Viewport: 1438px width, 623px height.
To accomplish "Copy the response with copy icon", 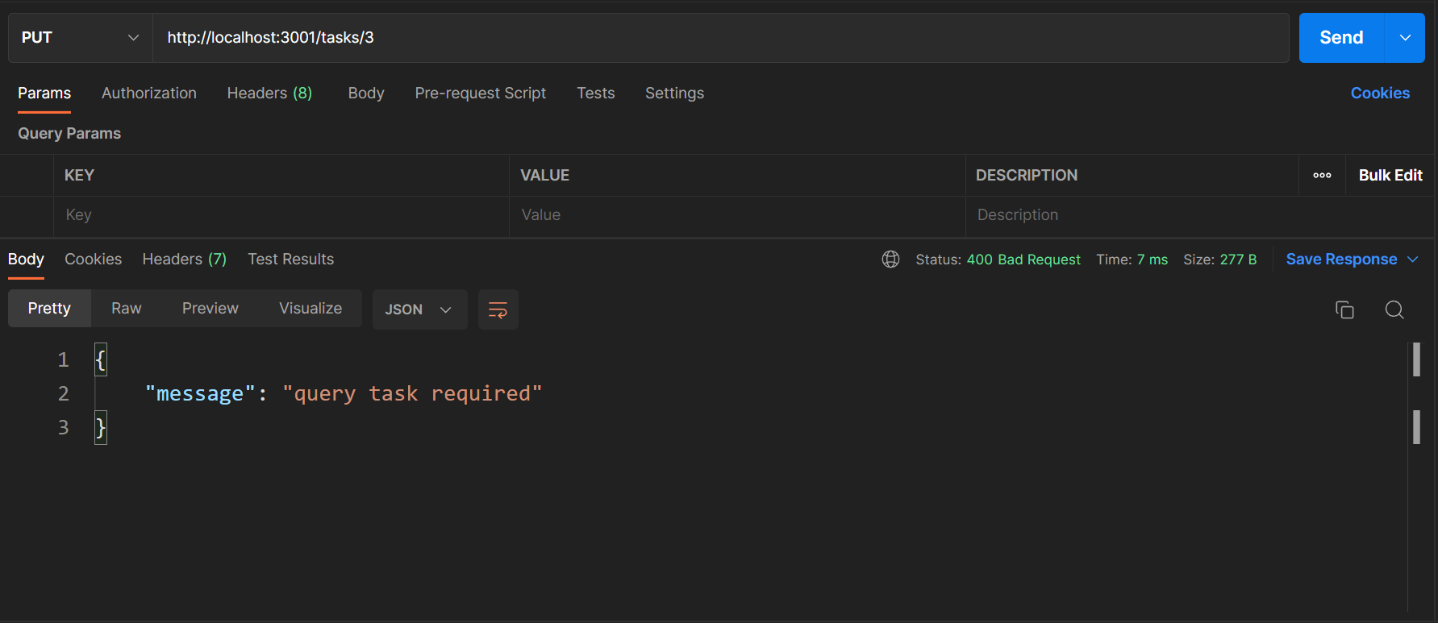I will 1344,309.
